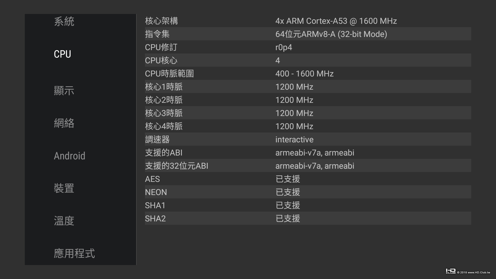496x279 pixels.
Task: Select the 溫度 sidebar item
Action: point(64,221)
